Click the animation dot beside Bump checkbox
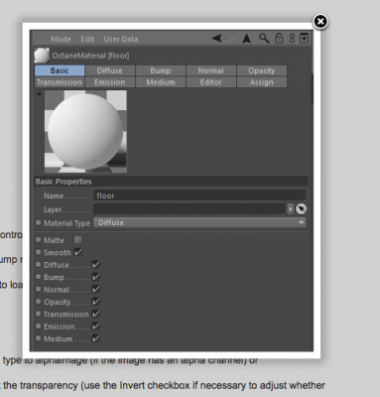 coord(39,277)
